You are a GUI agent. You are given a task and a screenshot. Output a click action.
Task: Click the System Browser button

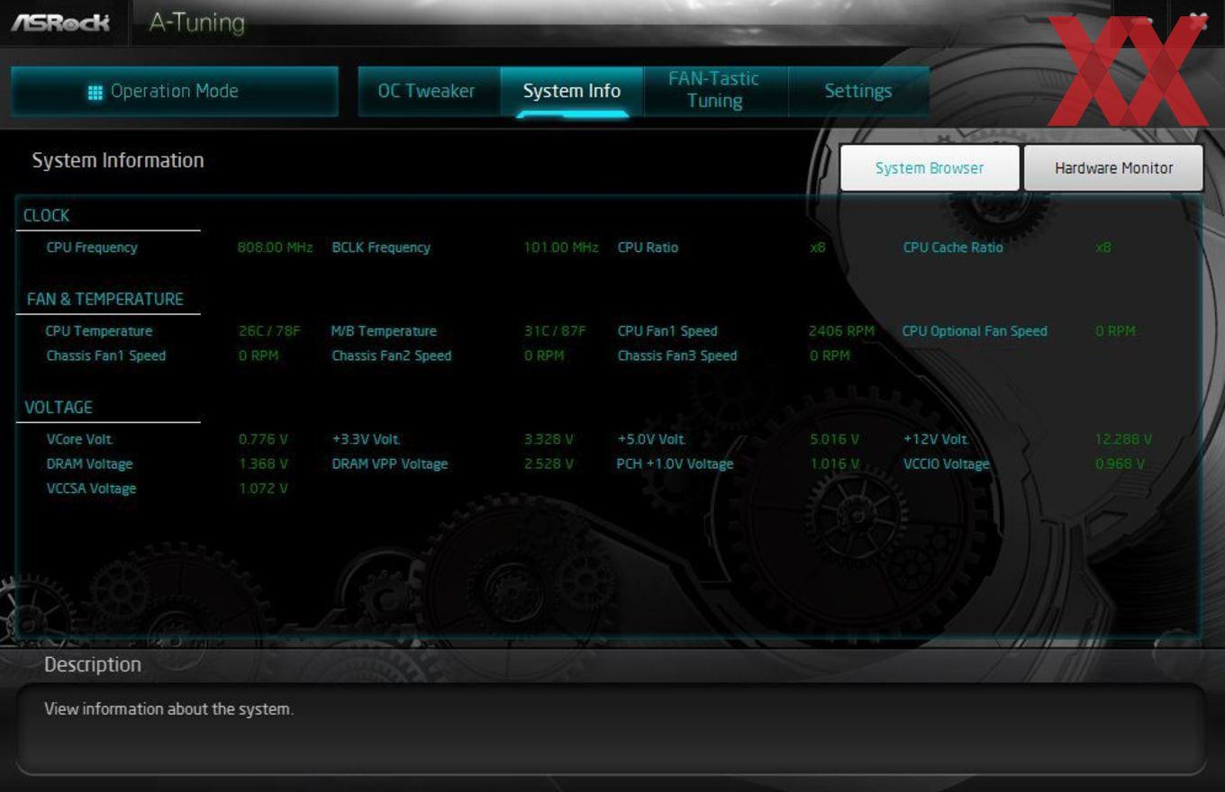pos(930,168)
